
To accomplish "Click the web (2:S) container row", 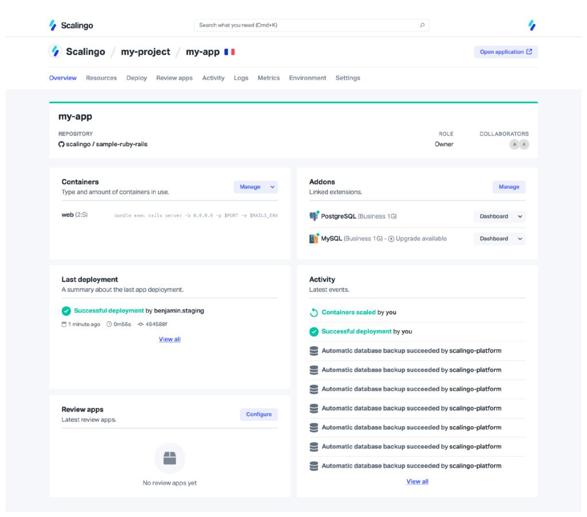I will tap(170, 215).
